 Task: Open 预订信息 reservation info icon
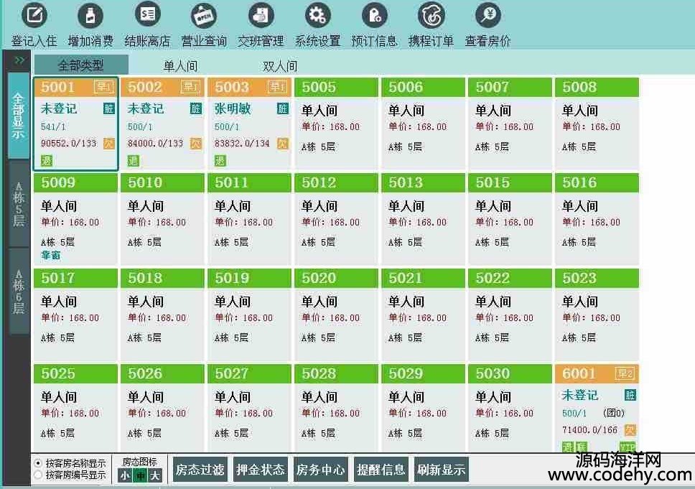(x=375, y=16)
